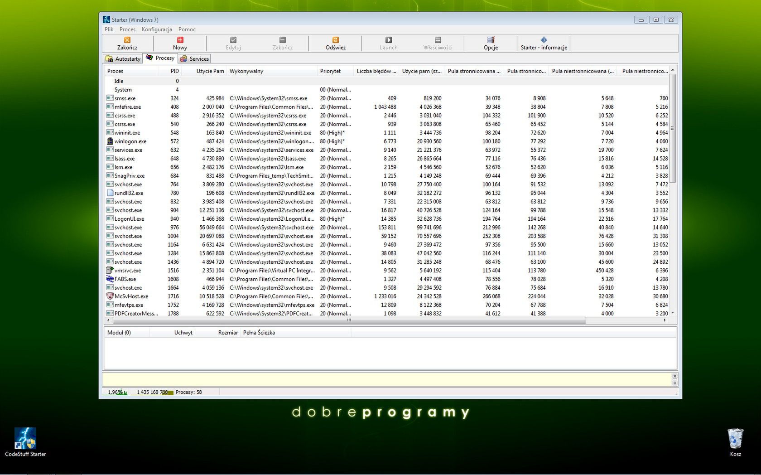The image size is (761, 475).
Task: Click Procesy: 58 status bar text
Action: [188, 392]
